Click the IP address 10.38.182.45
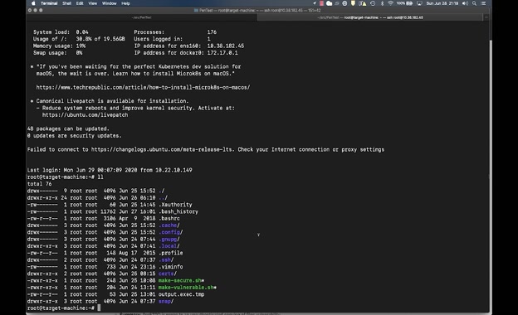This screenshot has width=518, height=315. point(226,46)
